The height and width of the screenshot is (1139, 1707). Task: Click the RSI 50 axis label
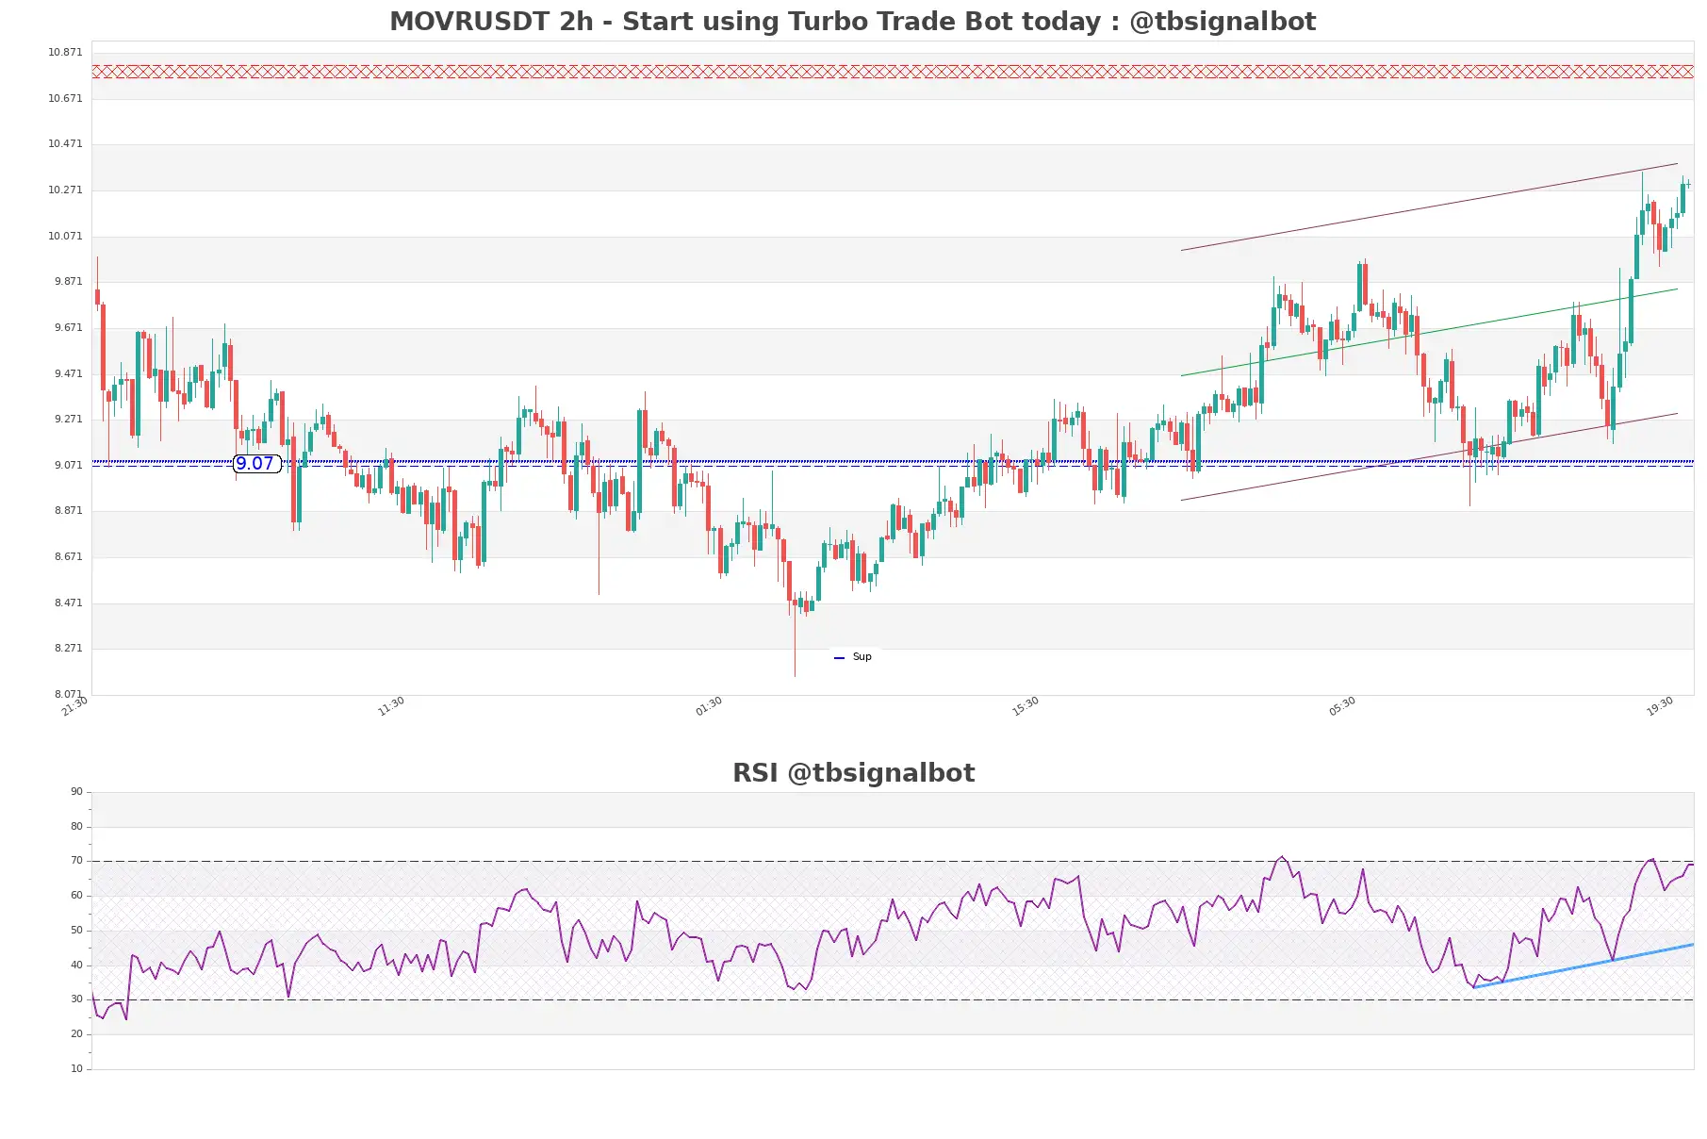(x=76, y=930)
